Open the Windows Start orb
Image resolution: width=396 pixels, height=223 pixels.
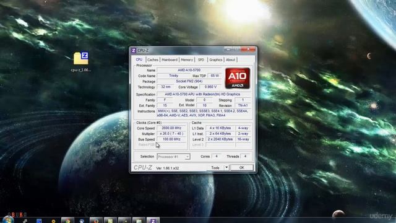[8, 220]
